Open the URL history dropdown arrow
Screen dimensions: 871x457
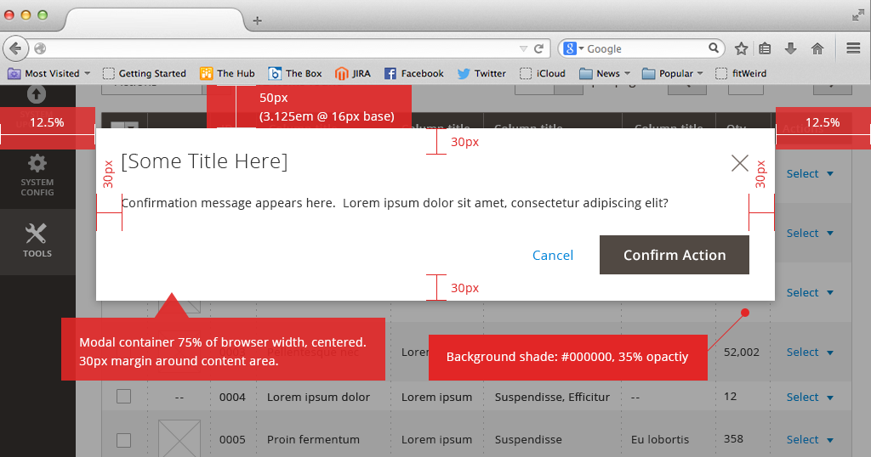point(523,48)
